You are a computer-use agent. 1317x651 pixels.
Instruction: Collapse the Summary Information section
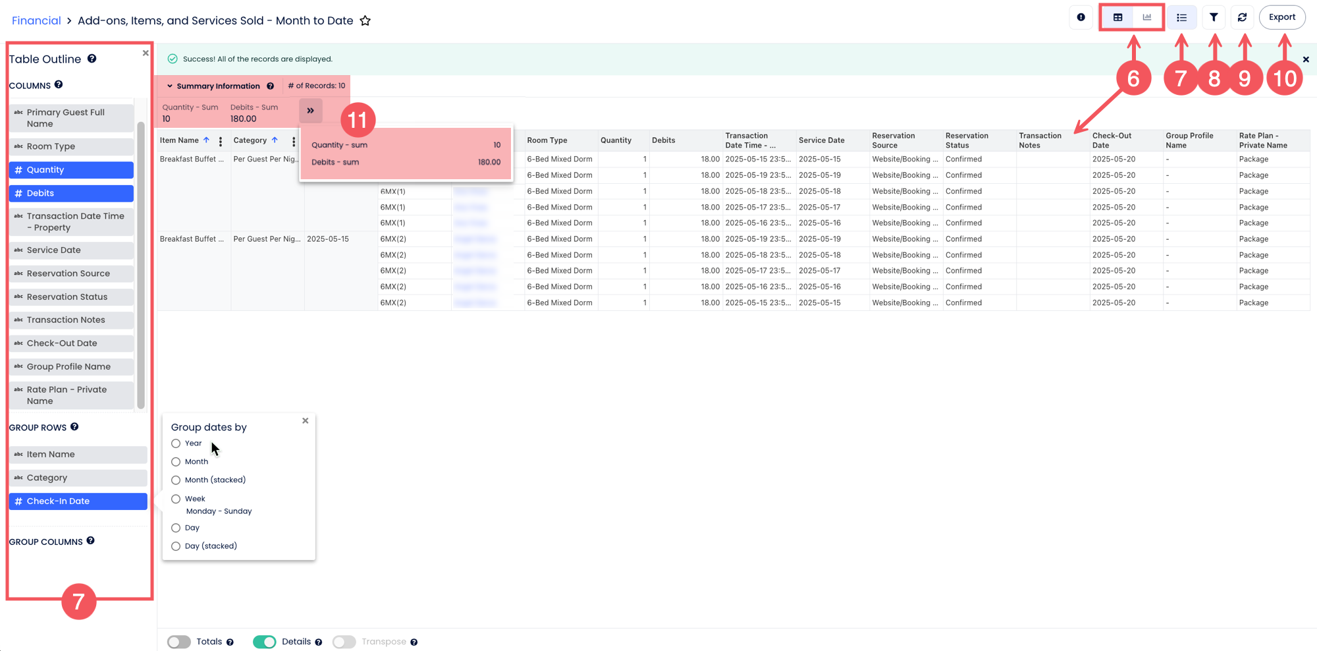point(170,86)
